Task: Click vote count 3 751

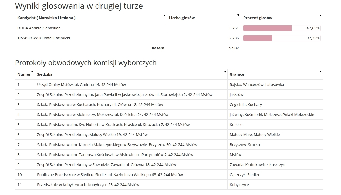Action: [234, 28]
